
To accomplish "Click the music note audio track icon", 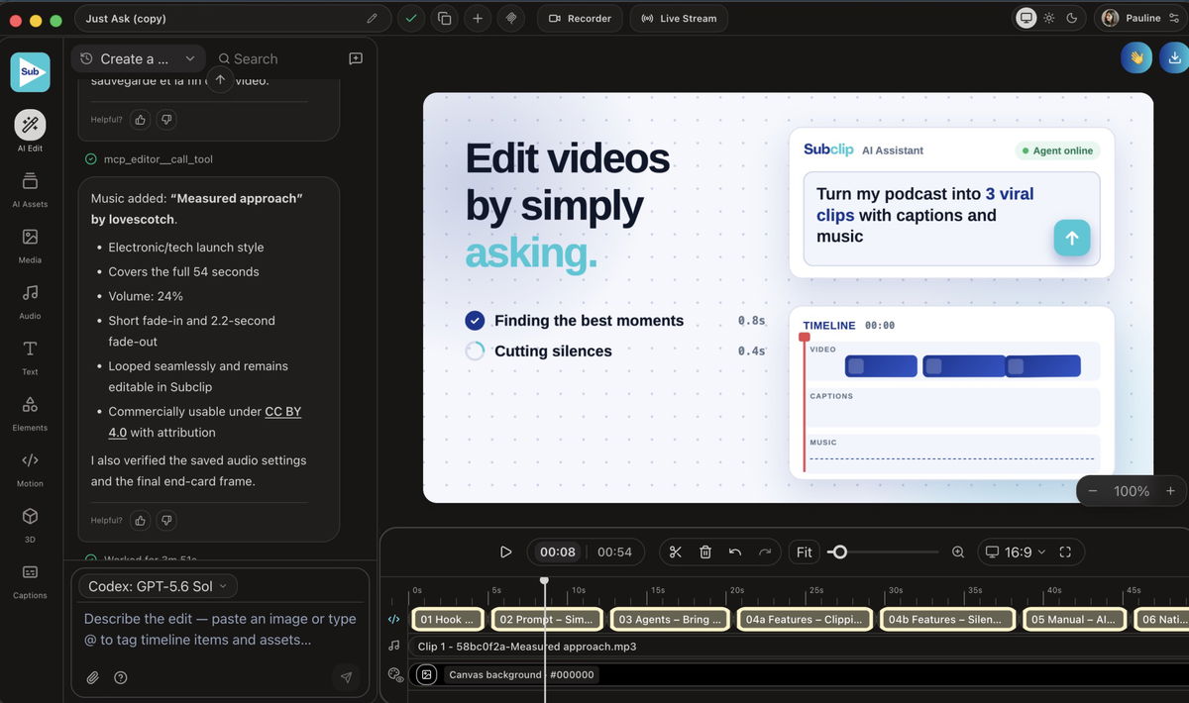I will [394, 646].
